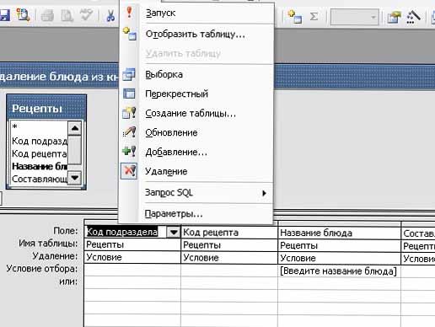Screen dimensions: 435x327
Task: Click the greyed Print toolbar icon
Action: coord(47,15)
